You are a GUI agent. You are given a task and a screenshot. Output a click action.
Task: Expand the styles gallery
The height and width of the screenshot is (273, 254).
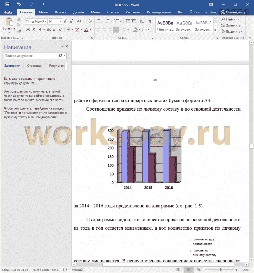(215, 31)
